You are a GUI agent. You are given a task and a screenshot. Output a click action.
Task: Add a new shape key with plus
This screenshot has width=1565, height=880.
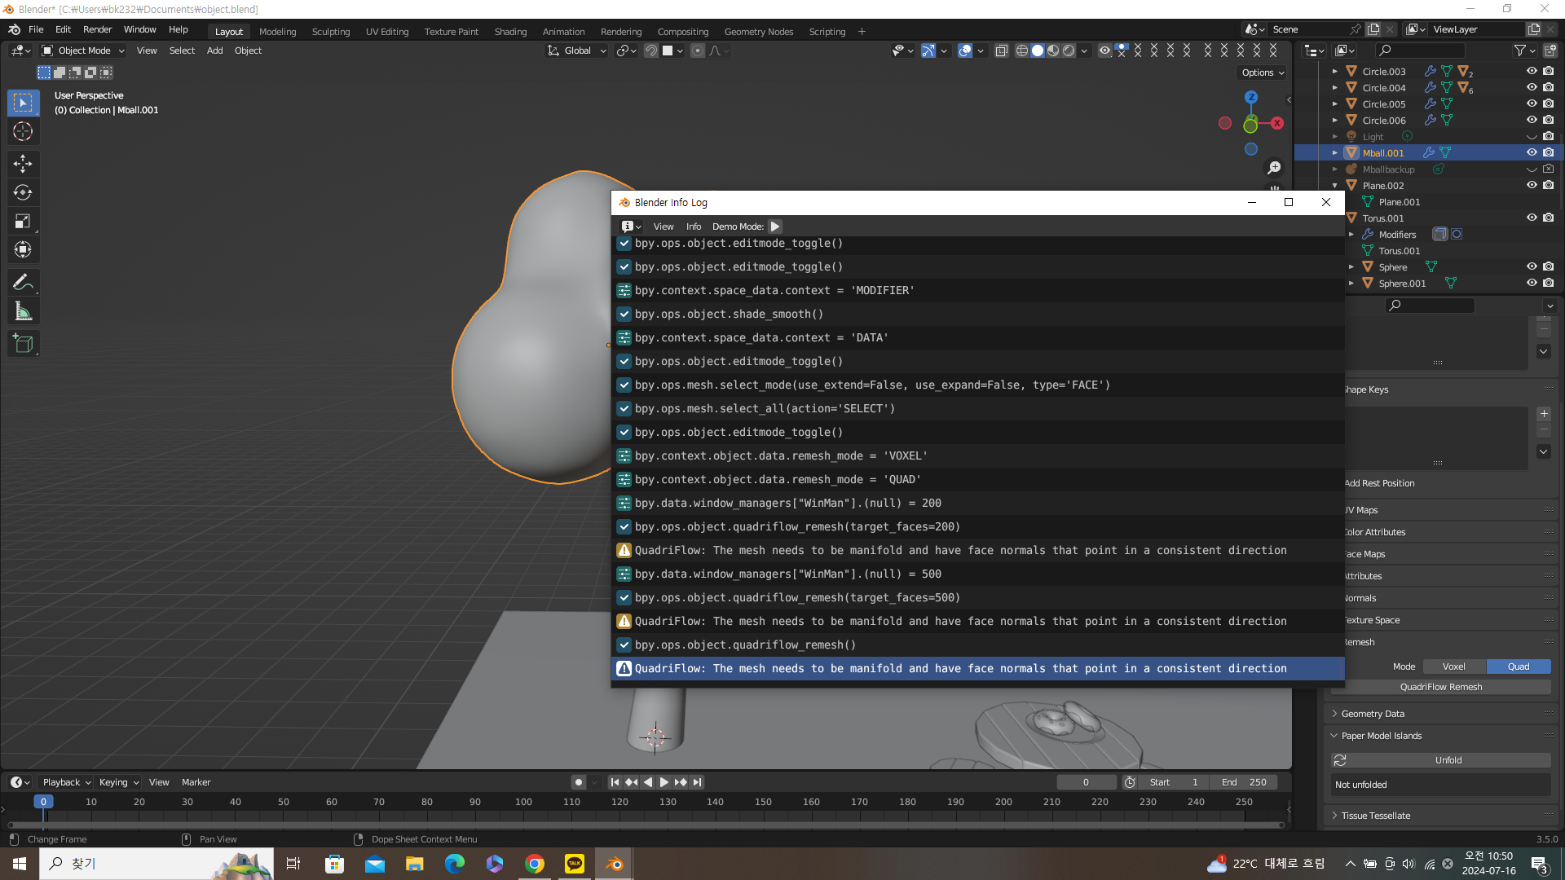[1544, 414]
